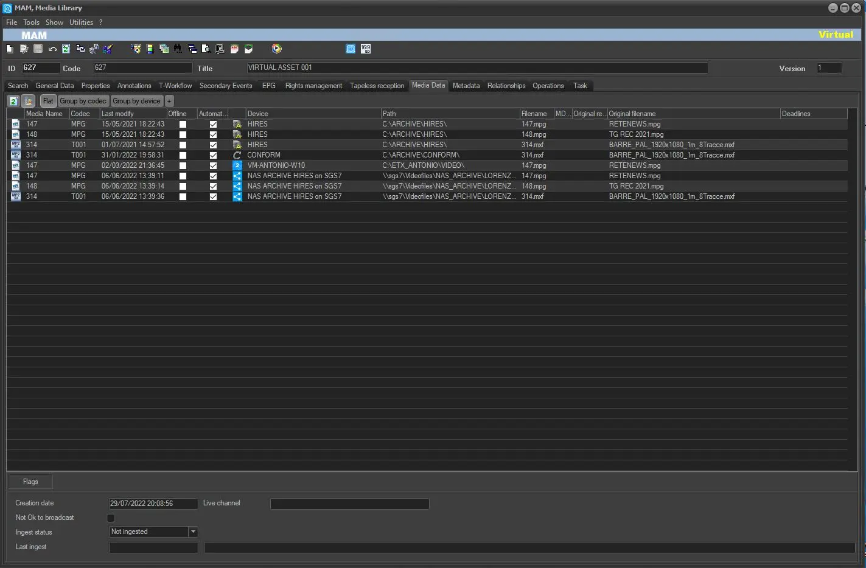Click the media player play icon

point(276,49)
